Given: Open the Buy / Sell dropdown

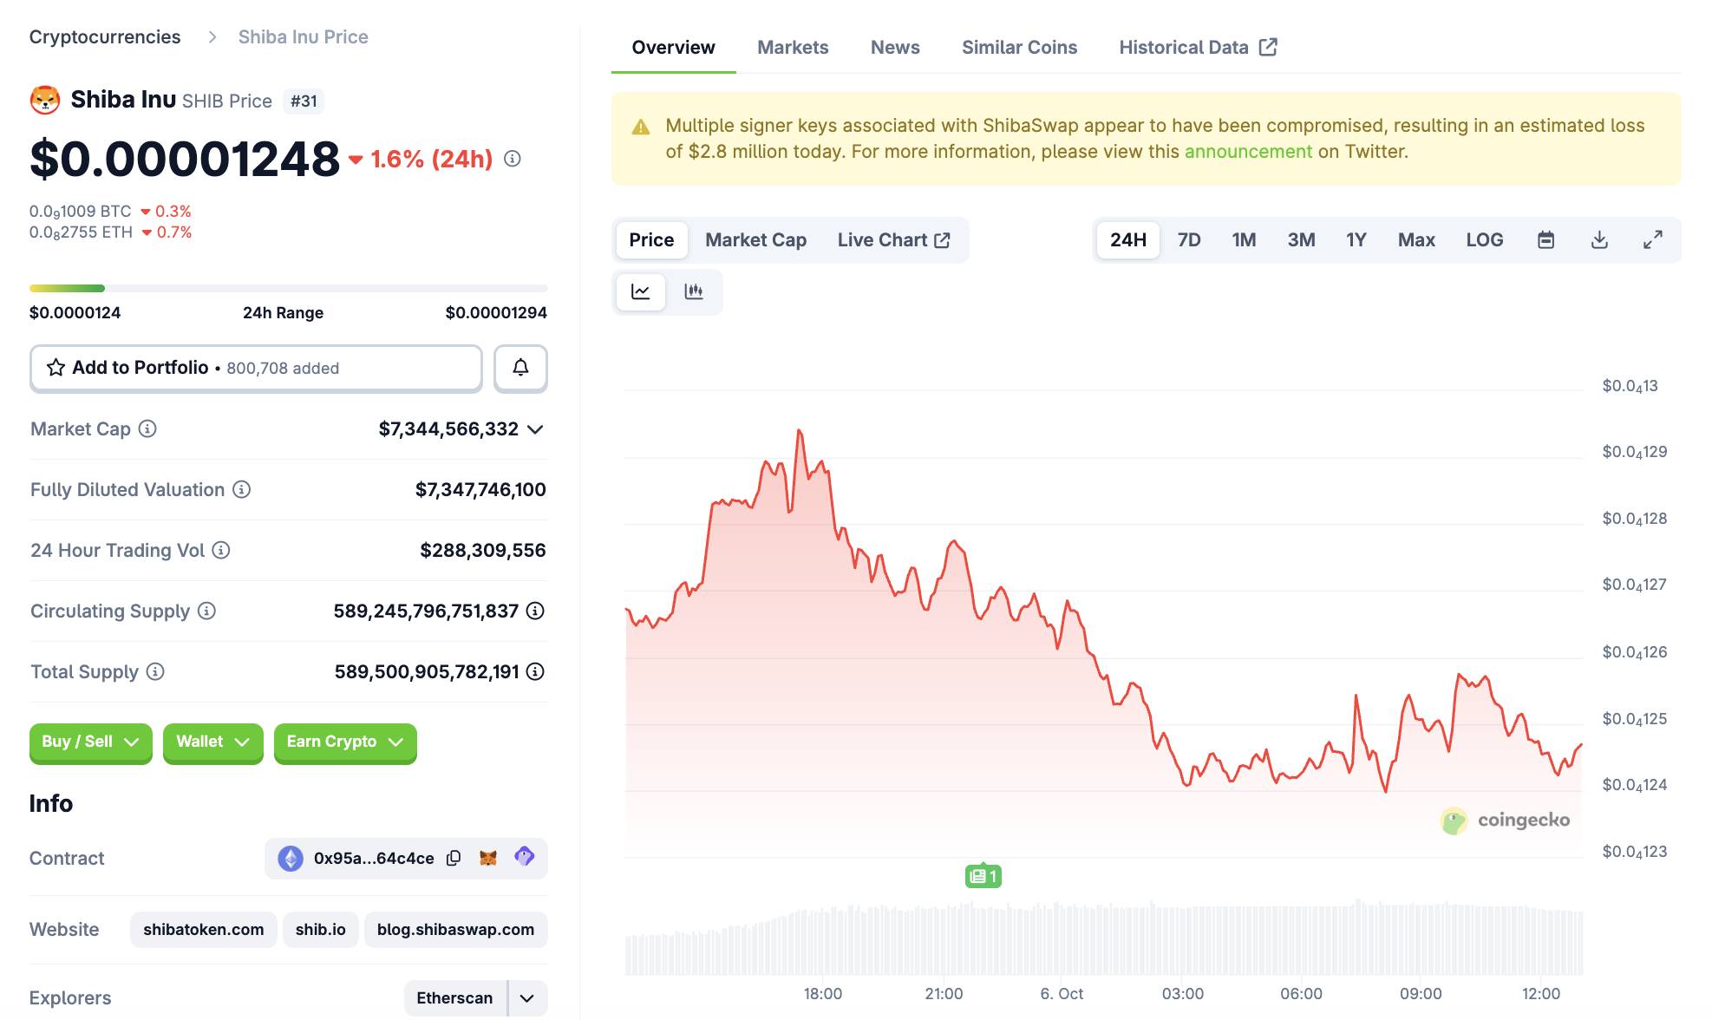Looking at the screenshot, I should tap(90, 742).
